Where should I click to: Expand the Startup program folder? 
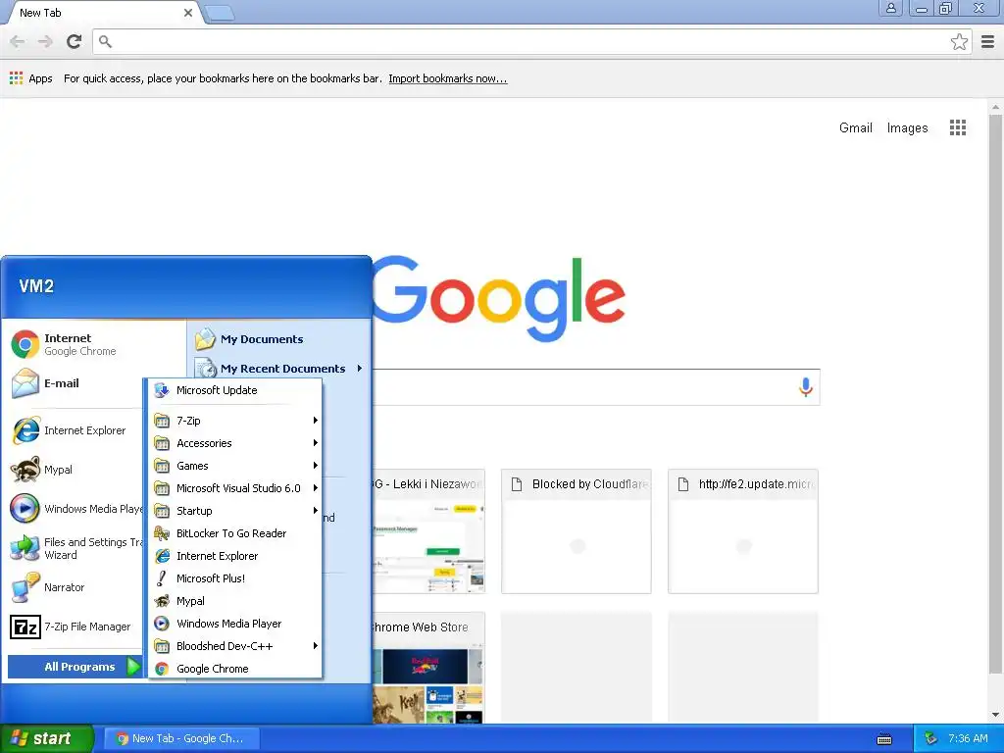(x=235, y=510)
